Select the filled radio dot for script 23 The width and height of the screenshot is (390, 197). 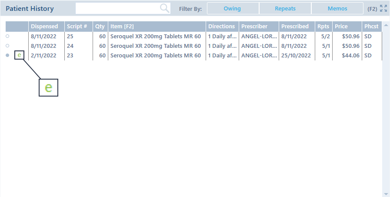(x=7, y=55)
